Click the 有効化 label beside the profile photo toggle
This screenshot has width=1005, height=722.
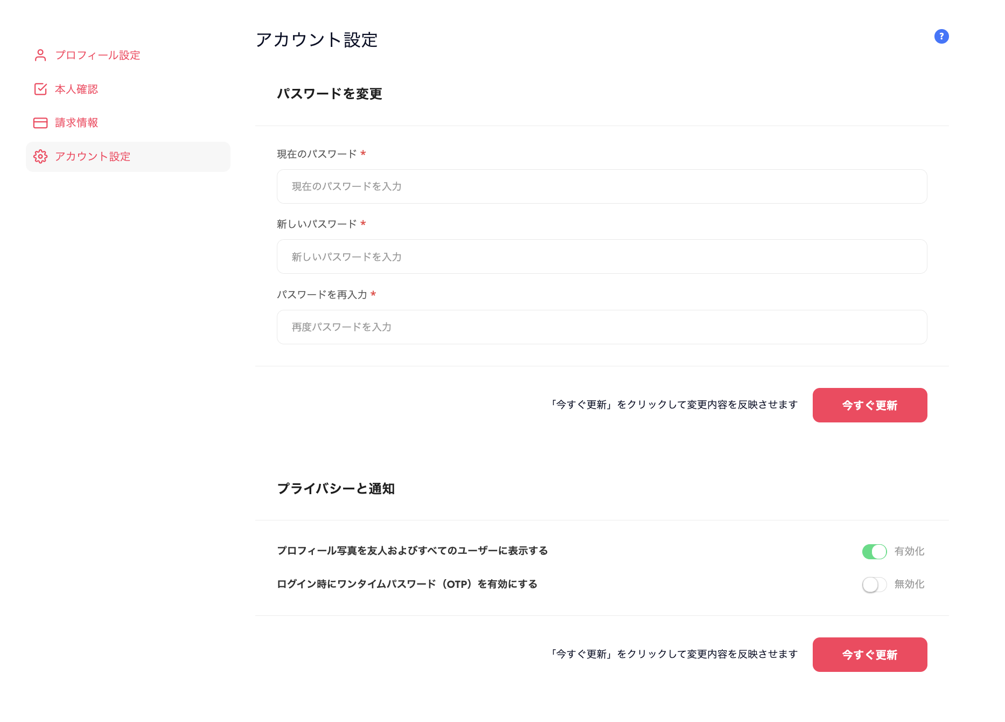[x=909, y=551]
